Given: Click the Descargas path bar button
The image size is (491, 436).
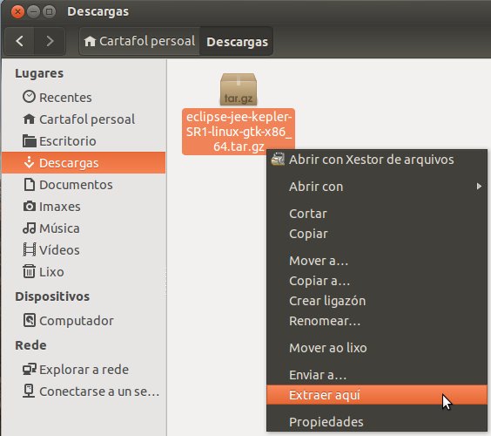Looking at the screenshot, I should [237, 41].
